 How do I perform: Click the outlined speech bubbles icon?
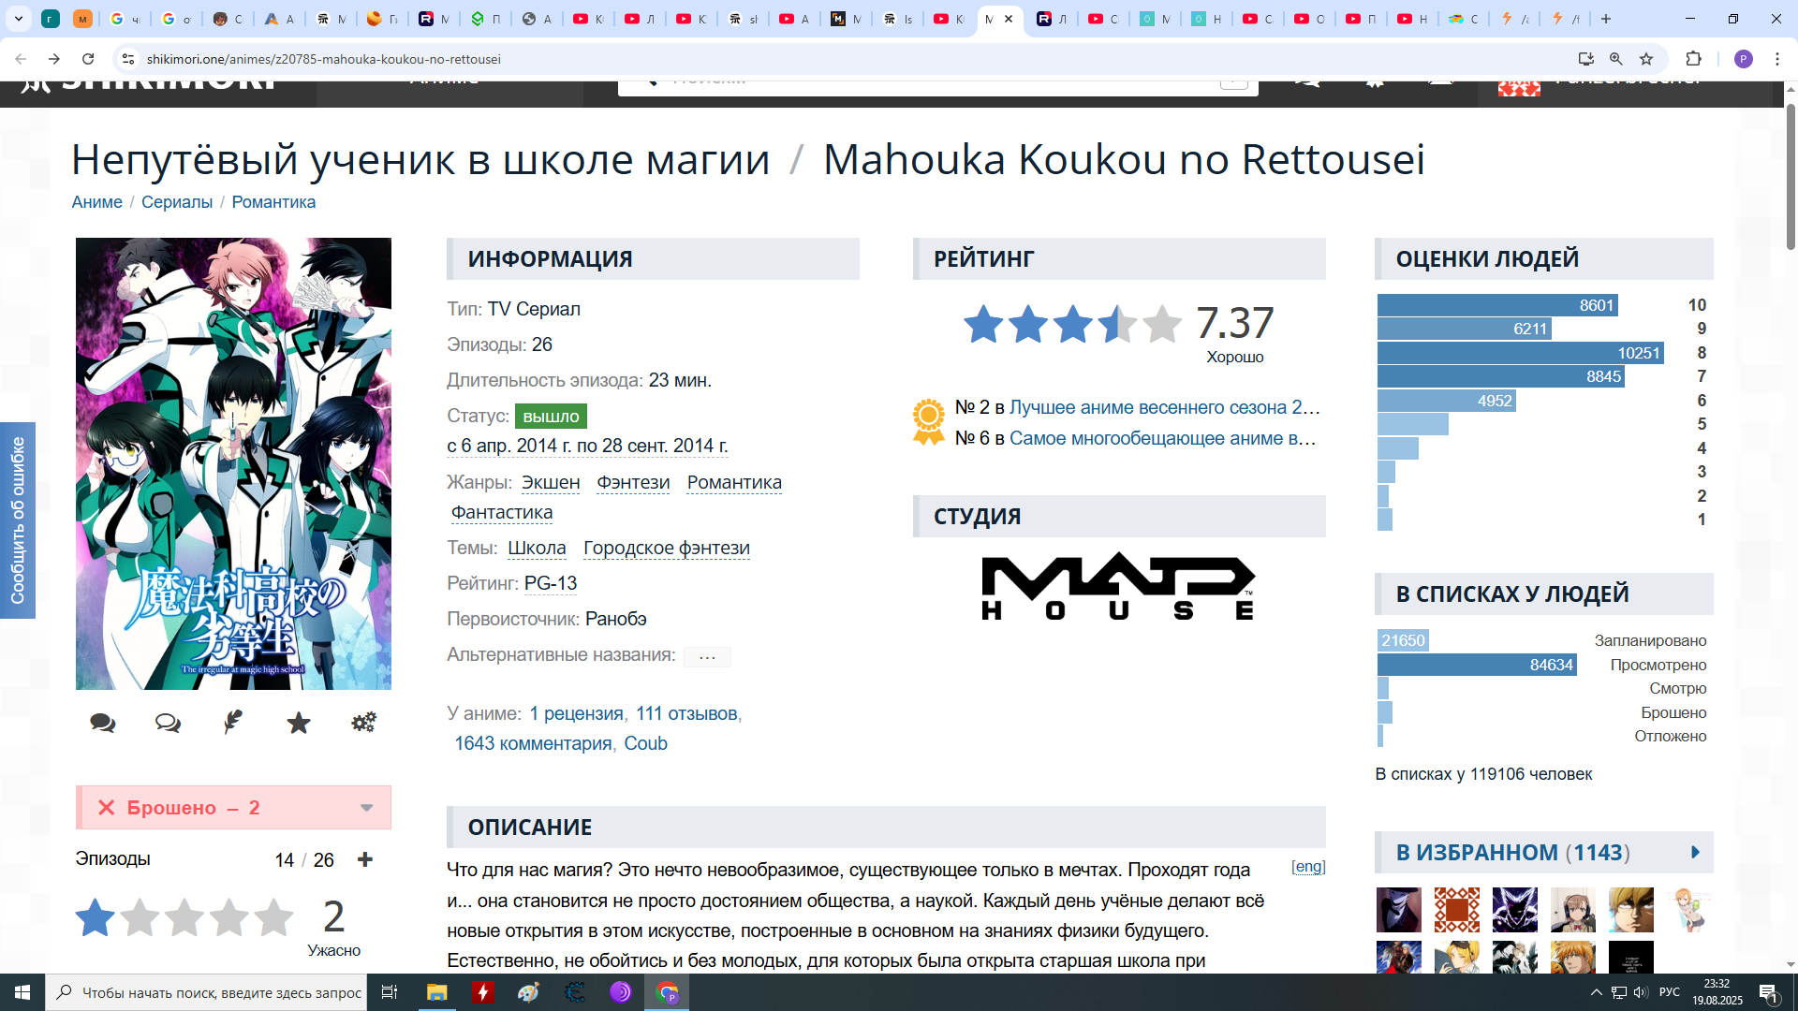click(x=168, y=723)
